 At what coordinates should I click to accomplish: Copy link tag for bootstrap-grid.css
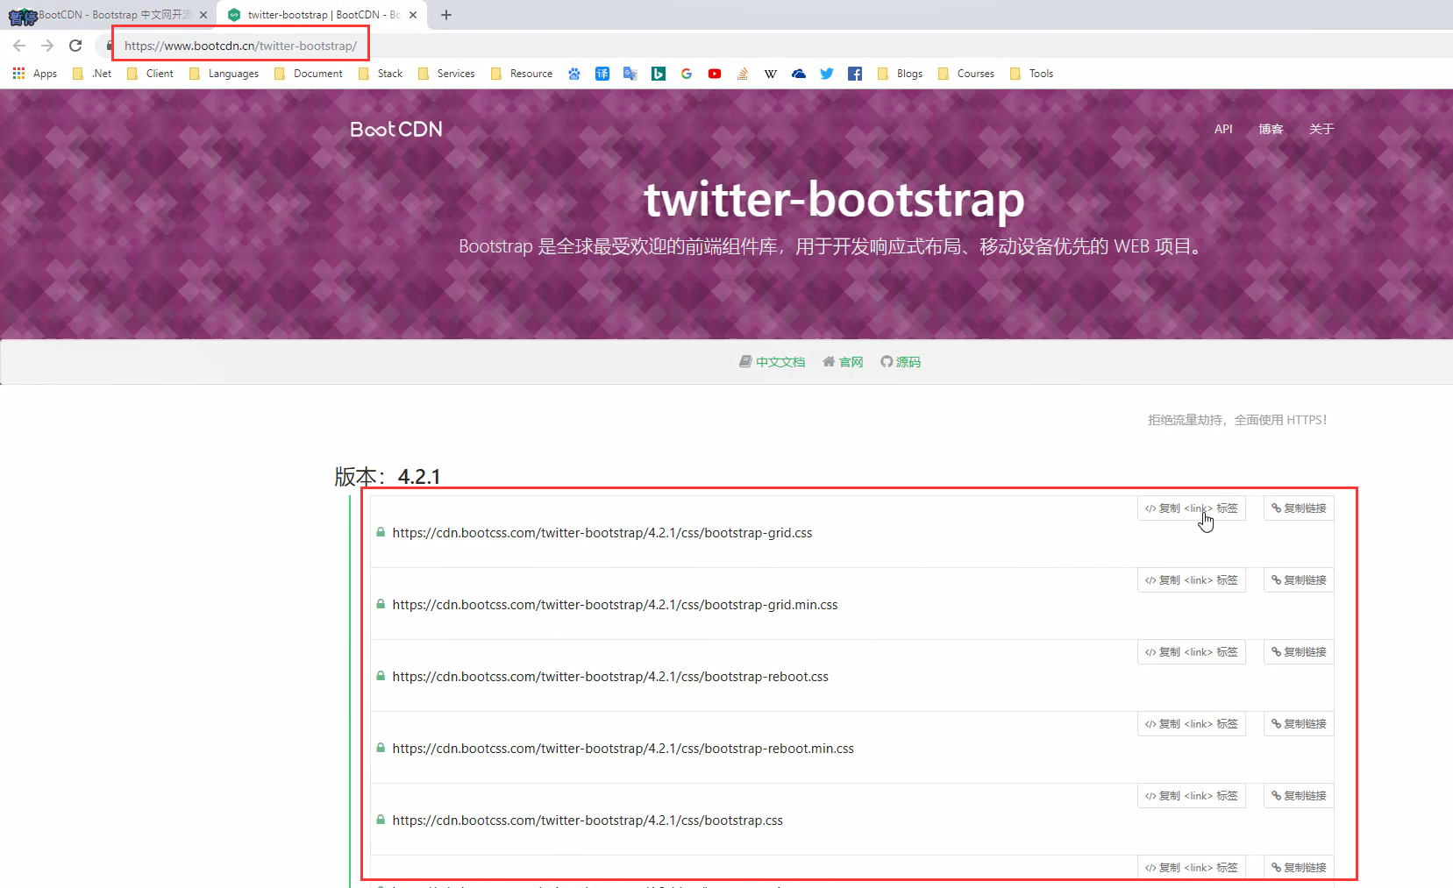click(x=1192, y=508)
